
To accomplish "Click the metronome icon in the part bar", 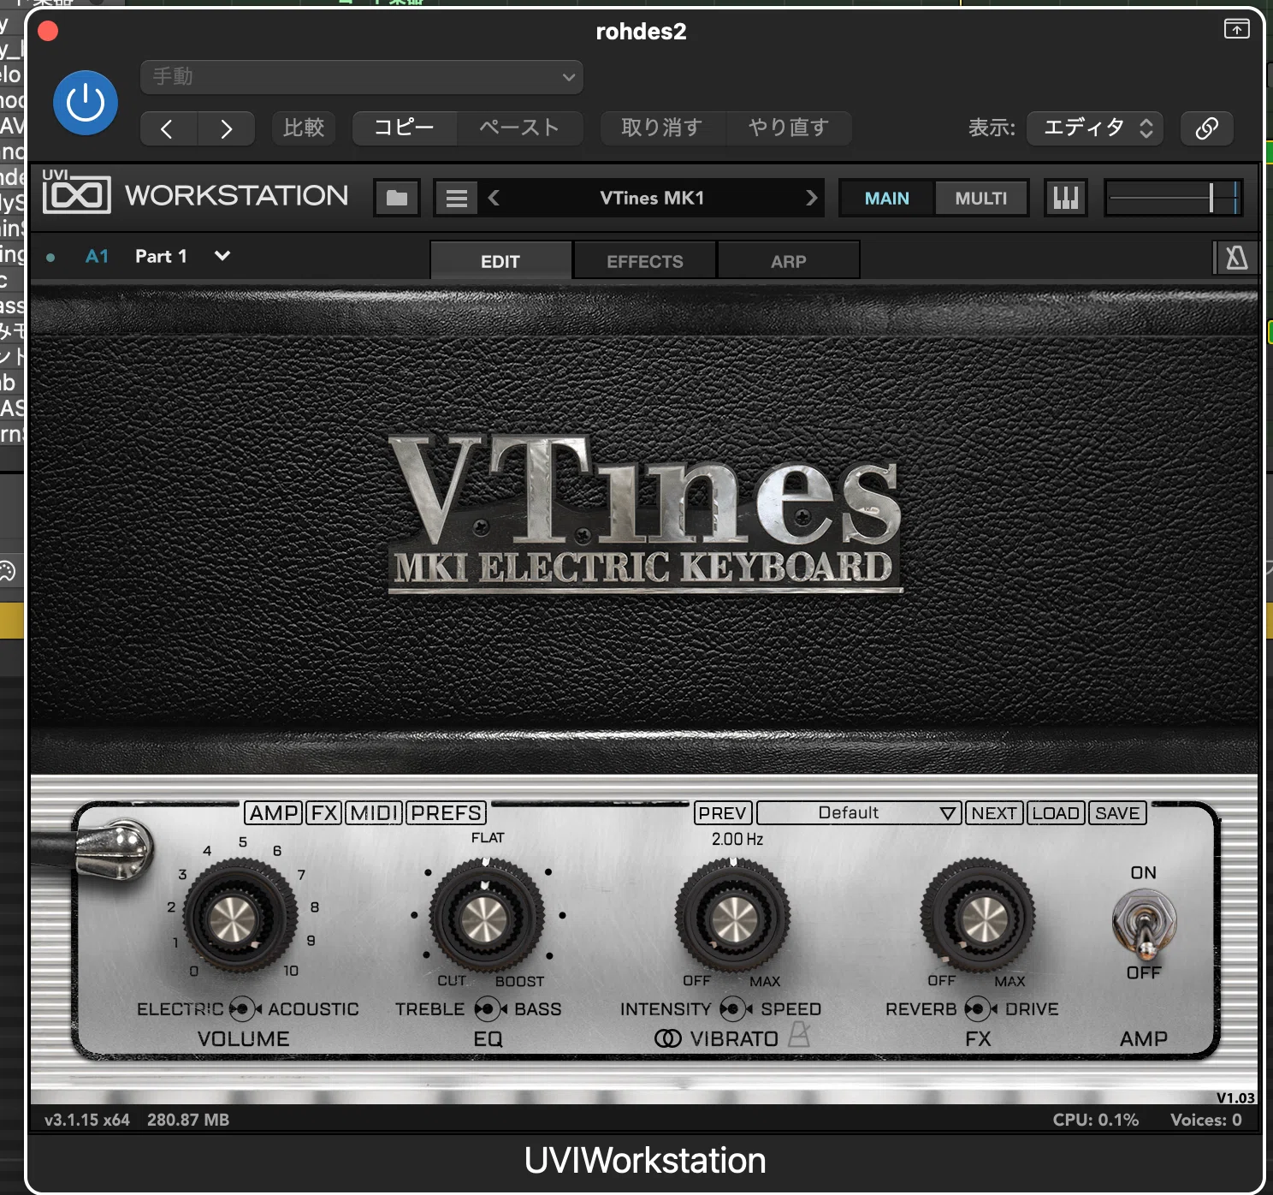I will (1236, 257).
